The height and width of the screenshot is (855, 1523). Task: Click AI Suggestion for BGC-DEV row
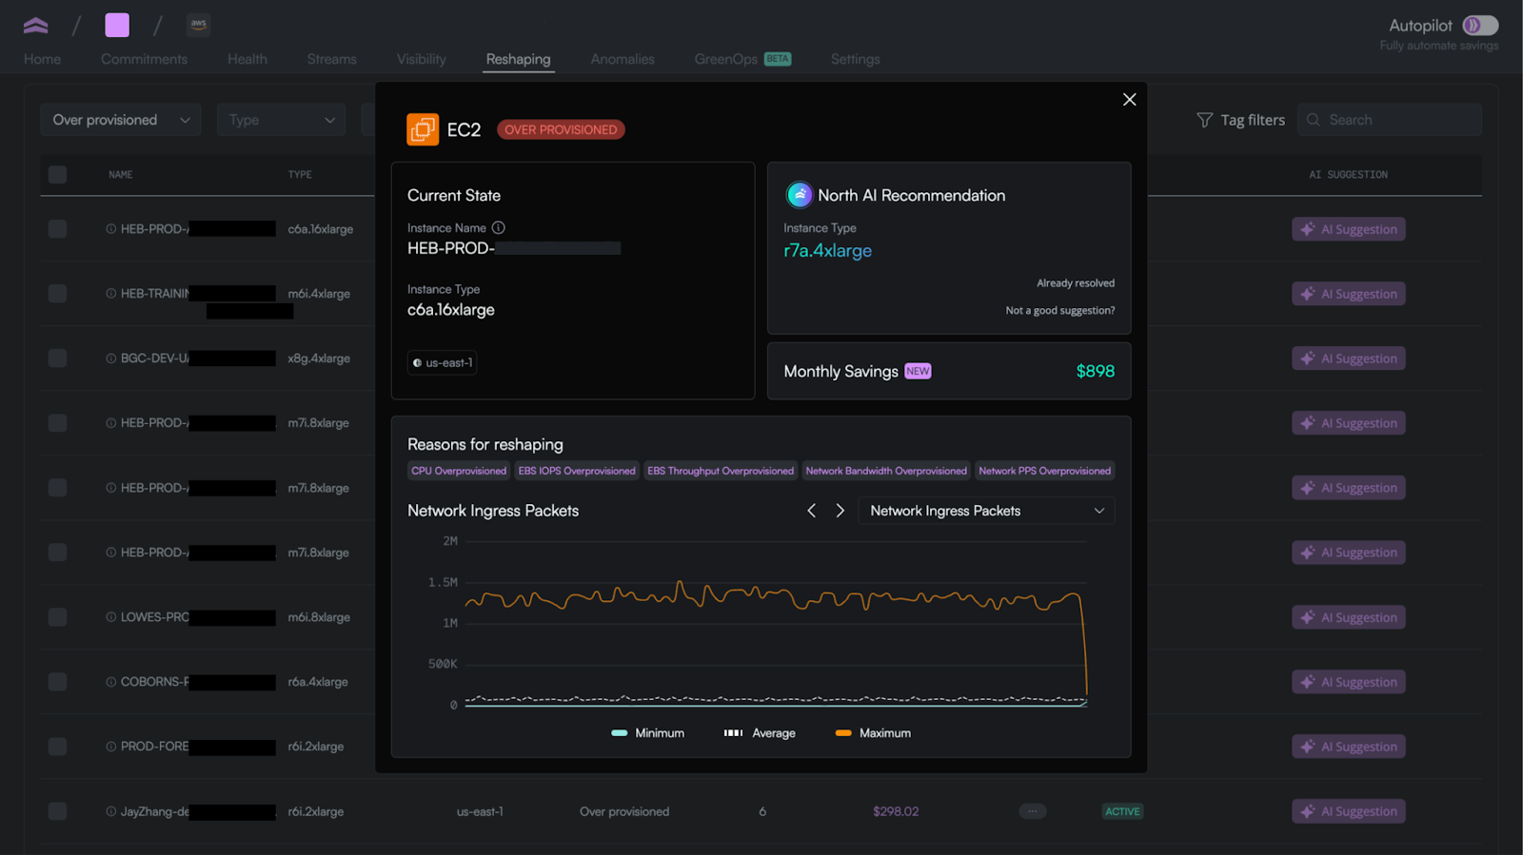pos(1349,359)
